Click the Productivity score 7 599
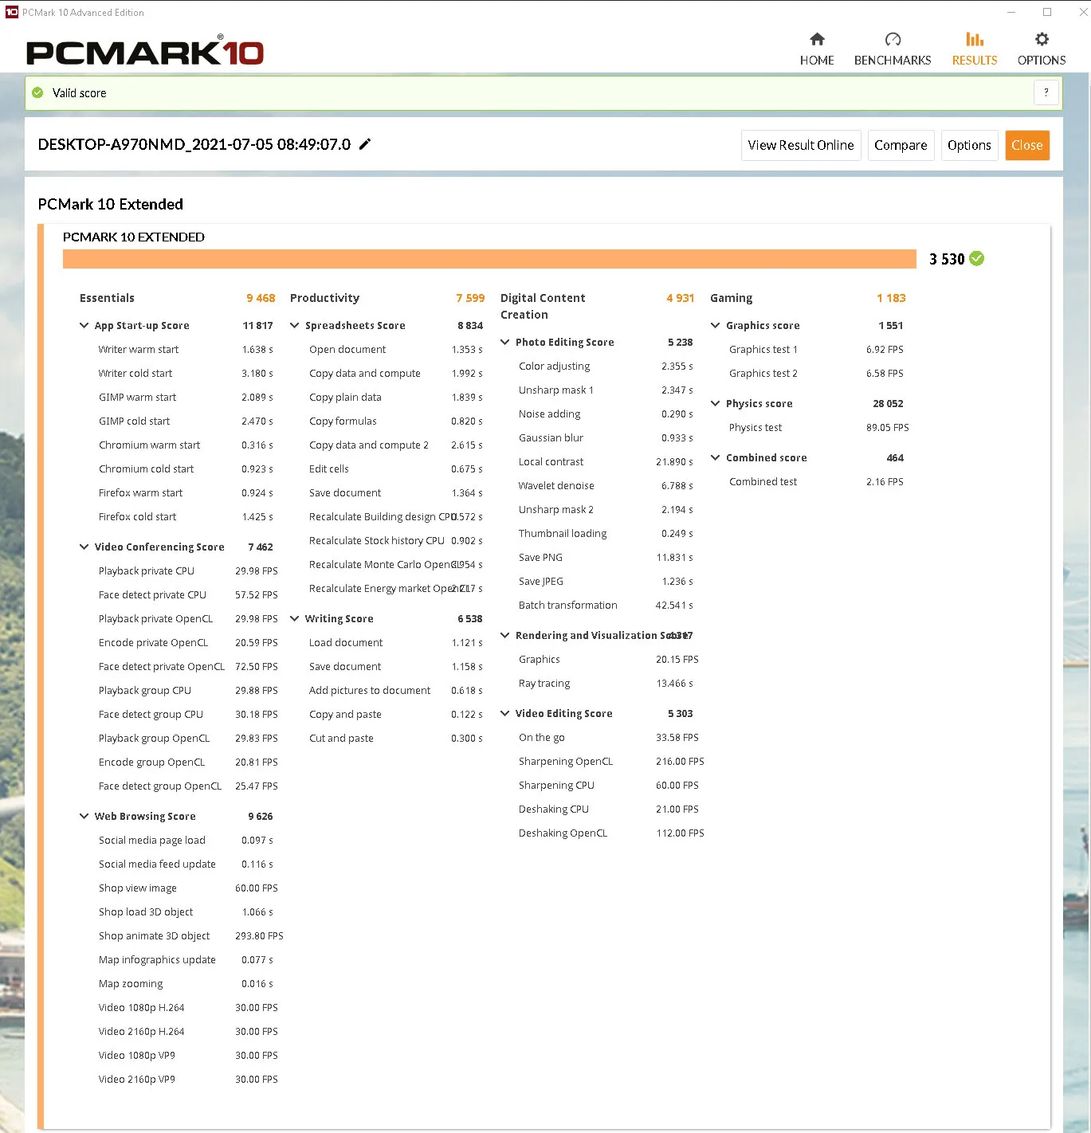 [470, 298]
